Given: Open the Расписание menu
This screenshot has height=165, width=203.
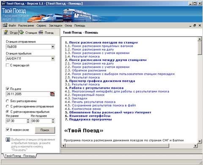Looking at the screenshot, I should tap(26, 25).
